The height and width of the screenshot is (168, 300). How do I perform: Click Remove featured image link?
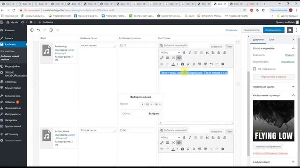[x=270, y=153]
